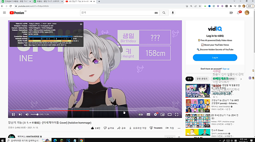Viewport: 255px width, 142px height.
Task: Enable miniplayer mode
Action: [x=163, y=114]
